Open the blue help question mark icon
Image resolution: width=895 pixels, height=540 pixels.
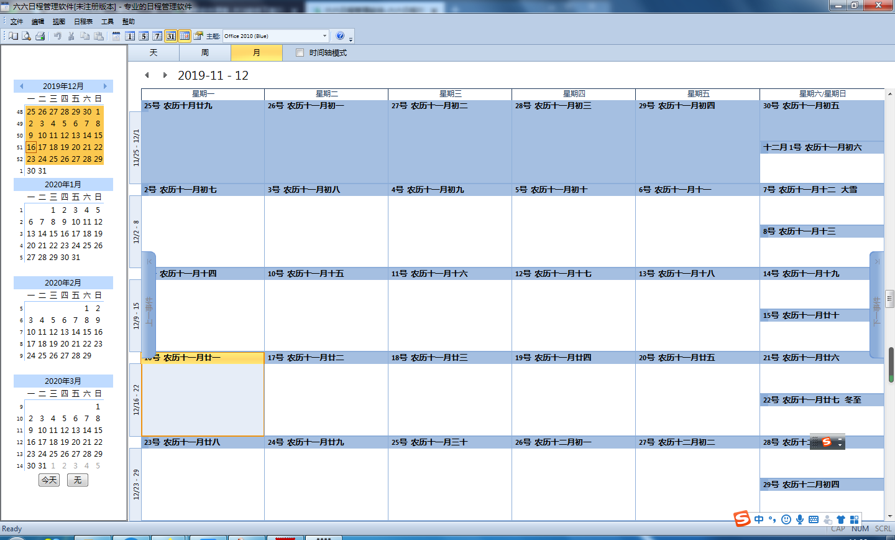click(340, 36)
